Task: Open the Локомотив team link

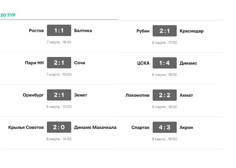Action: 137,95
